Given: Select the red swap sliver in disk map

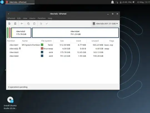Looking at the screenshot, I should pos(10,33).
